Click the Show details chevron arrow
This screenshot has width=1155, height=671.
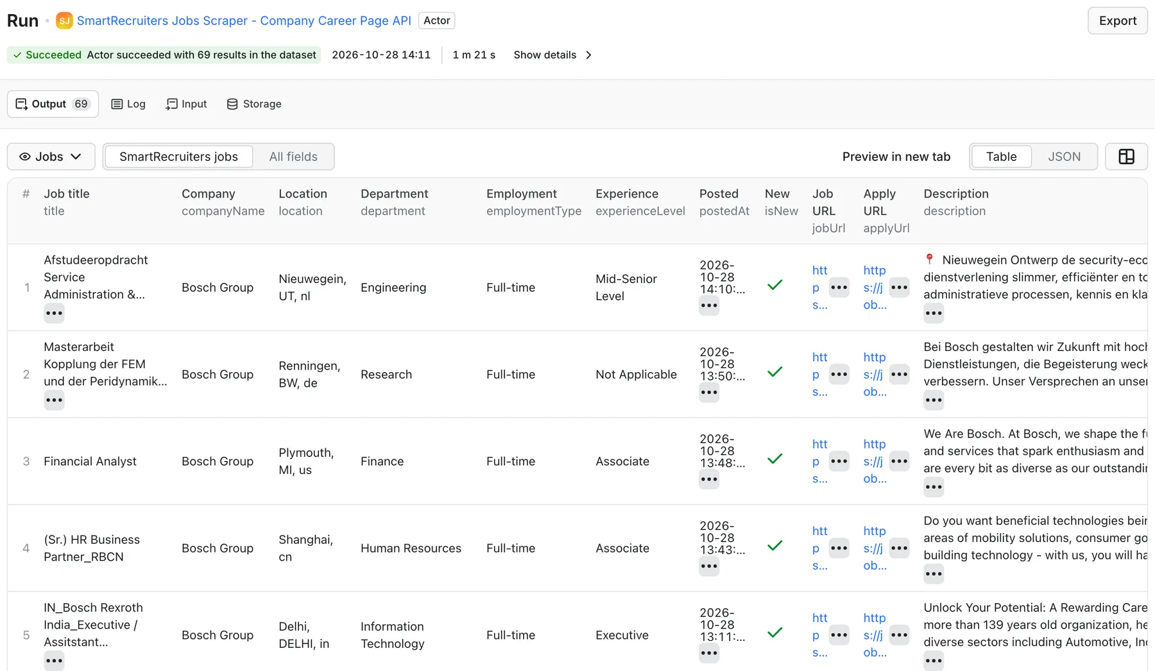coord(588,55)
